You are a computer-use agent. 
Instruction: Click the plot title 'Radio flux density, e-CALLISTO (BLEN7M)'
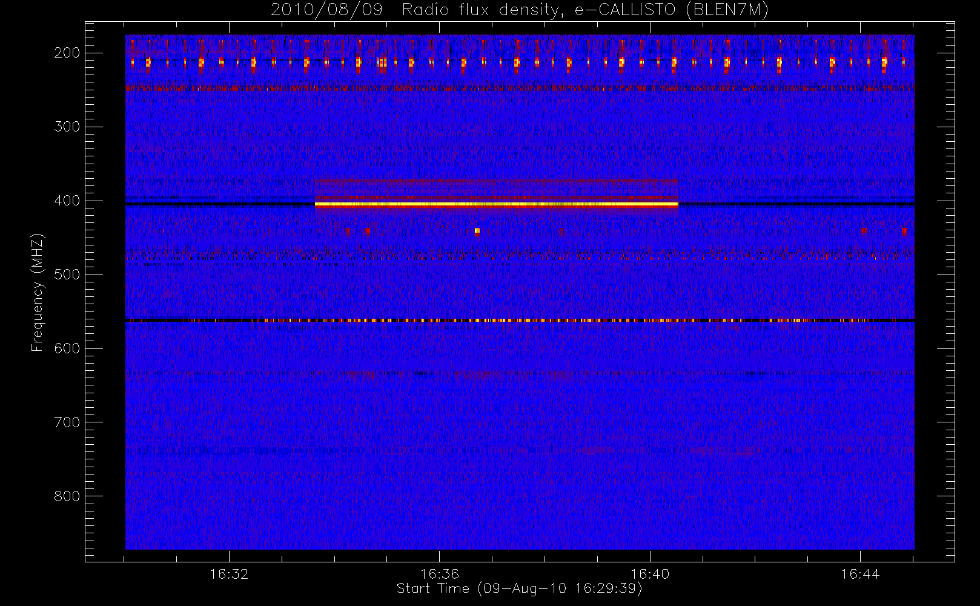pyautogui.click(x=585, y=10)
